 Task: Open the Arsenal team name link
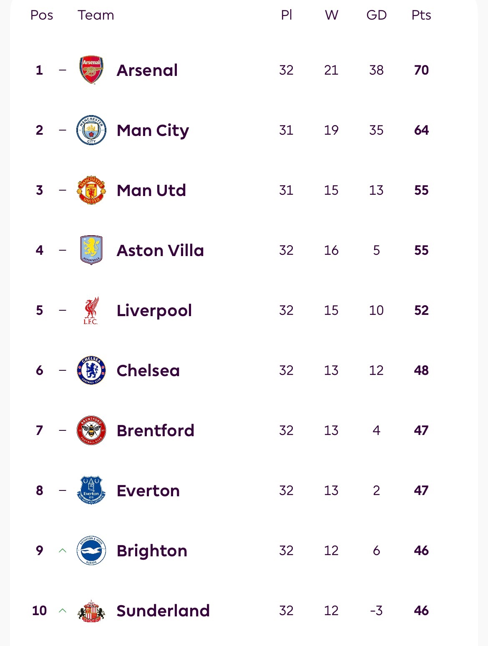click(147, 70)
